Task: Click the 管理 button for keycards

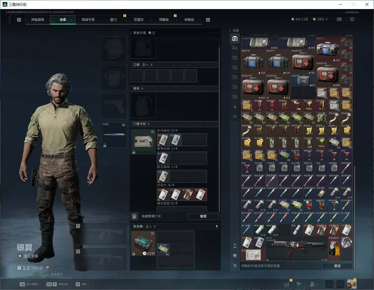Action: point(203,216)
